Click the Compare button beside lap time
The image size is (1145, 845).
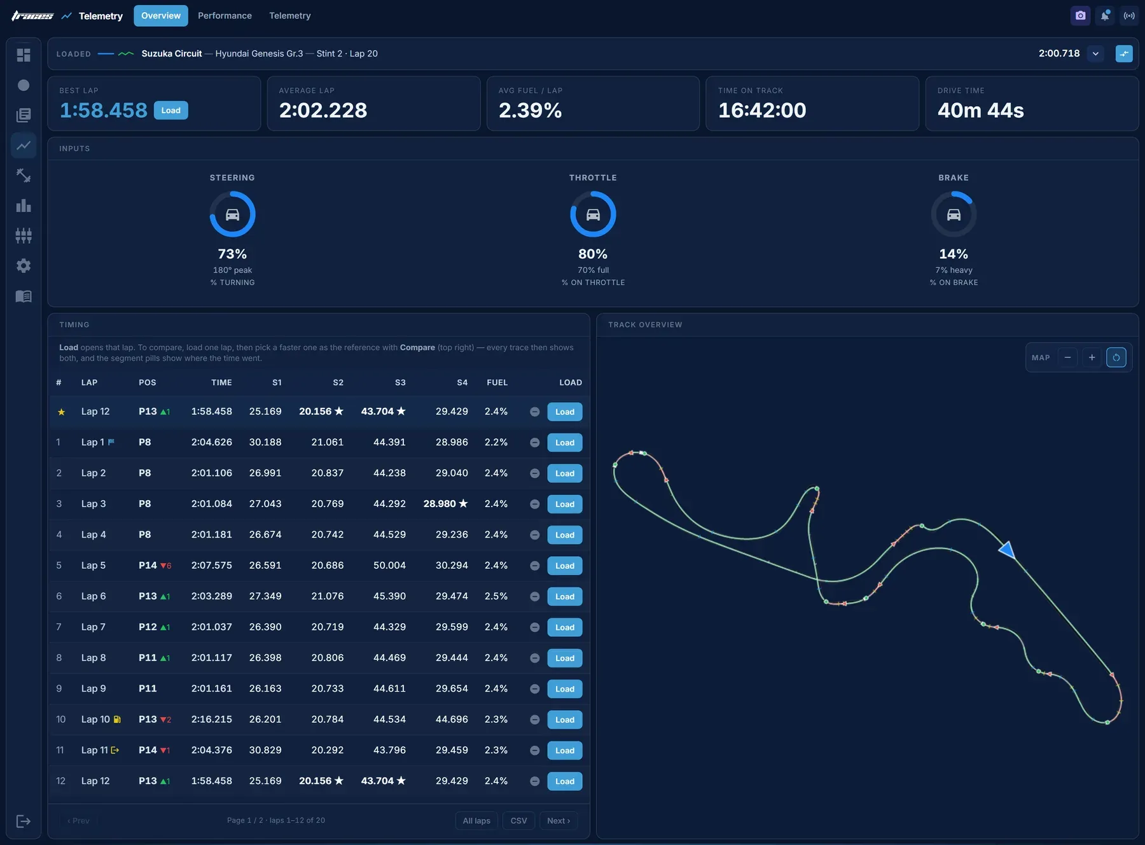pyautogui.click(x=1124, y=53)
